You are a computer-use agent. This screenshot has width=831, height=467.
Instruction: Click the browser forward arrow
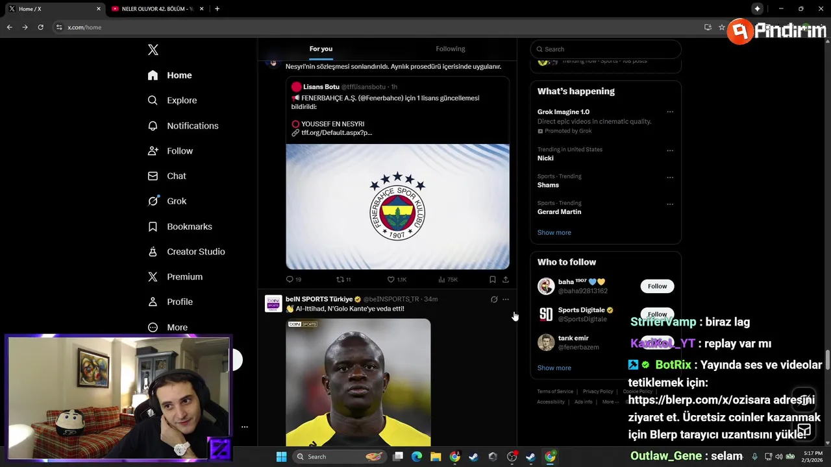point(25,27)
